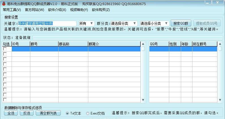
Task: Click group list scrollbar up arrow
Action: click(143, 44)
